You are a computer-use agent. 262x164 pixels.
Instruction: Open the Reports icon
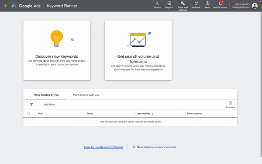pyautogui.click(x=169, y=5)
